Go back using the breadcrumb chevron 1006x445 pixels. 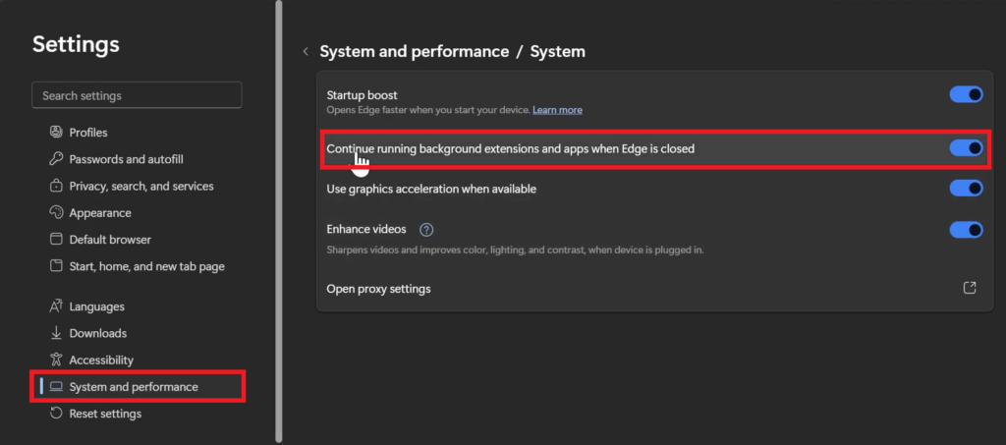[x=306, y=51]
